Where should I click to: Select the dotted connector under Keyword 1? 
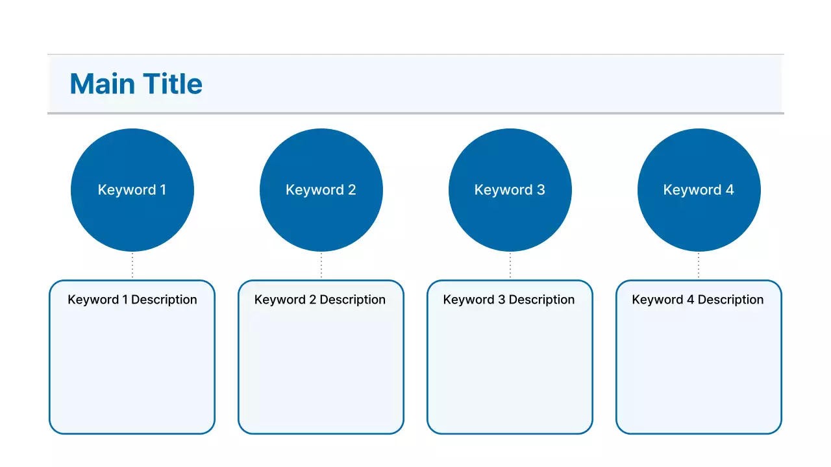click(x=132, y=266)
